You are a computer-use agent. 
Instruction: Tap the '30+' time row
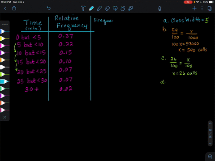coord(32,89)
